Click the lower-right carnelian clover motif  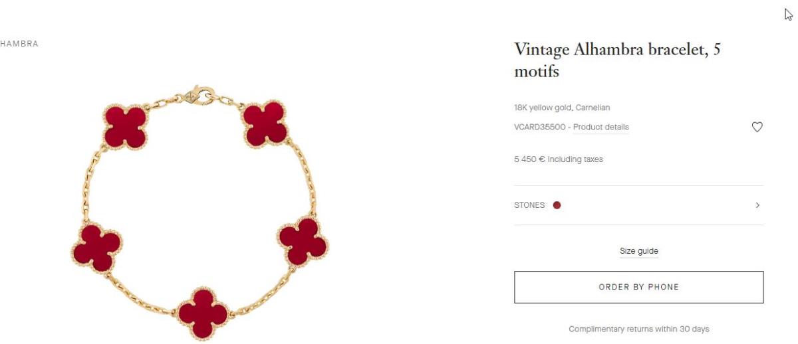click(x=303, y=240)
